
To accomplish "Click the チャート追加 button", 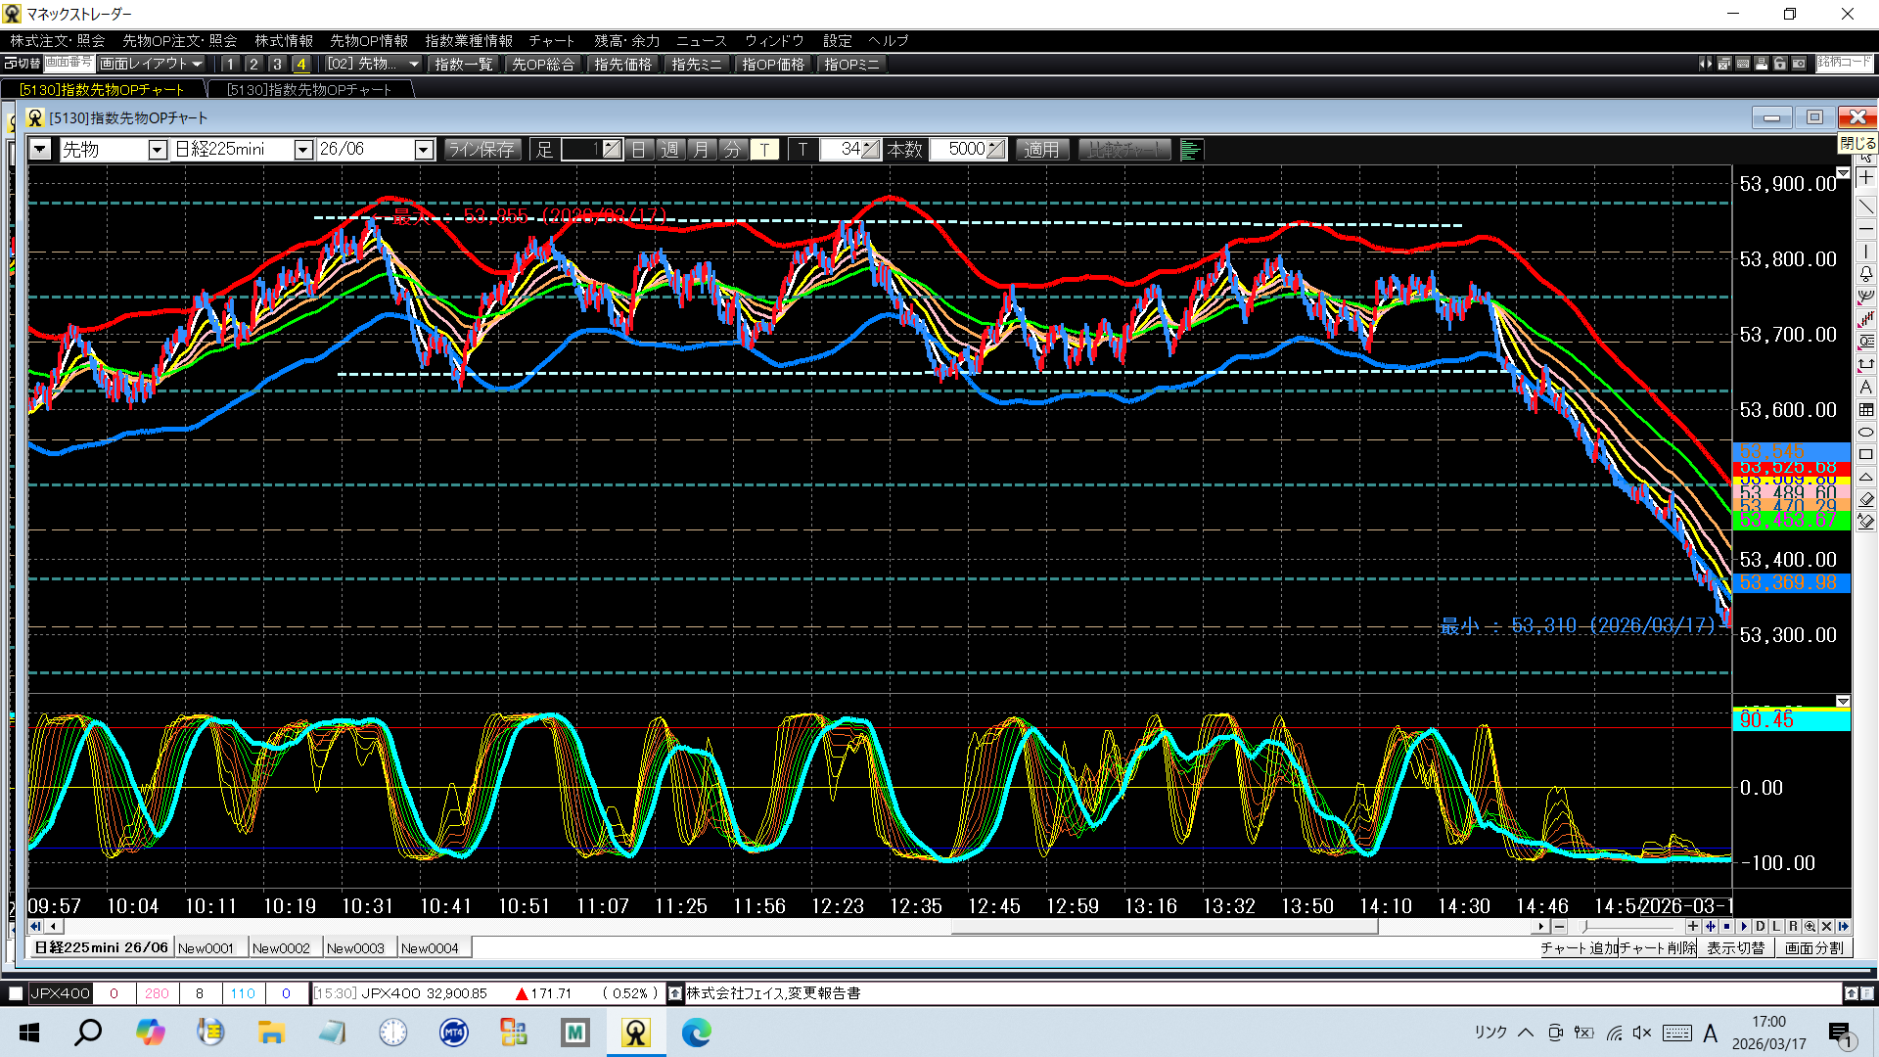I will [x=1579, y=948].
